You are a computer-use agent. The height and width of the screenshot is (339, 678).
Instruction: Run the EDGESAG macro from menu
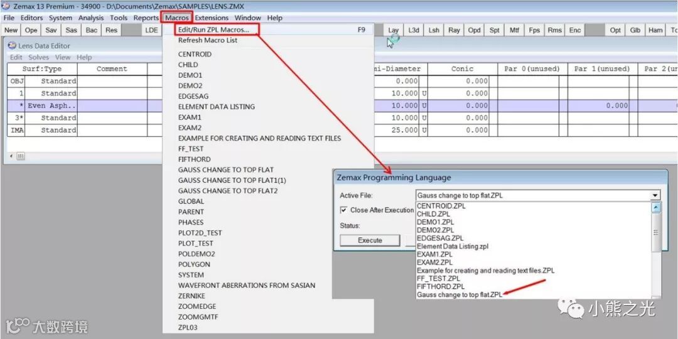(193, 96)
